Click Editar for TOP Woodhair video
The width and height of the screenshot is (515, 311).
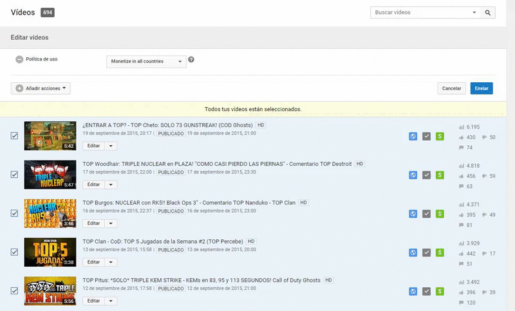click(x=93, y=184)
